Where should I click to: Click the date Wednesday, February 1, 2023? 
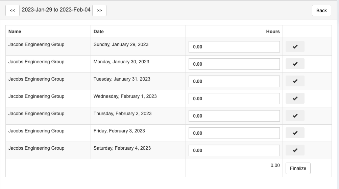click(125, 97)
